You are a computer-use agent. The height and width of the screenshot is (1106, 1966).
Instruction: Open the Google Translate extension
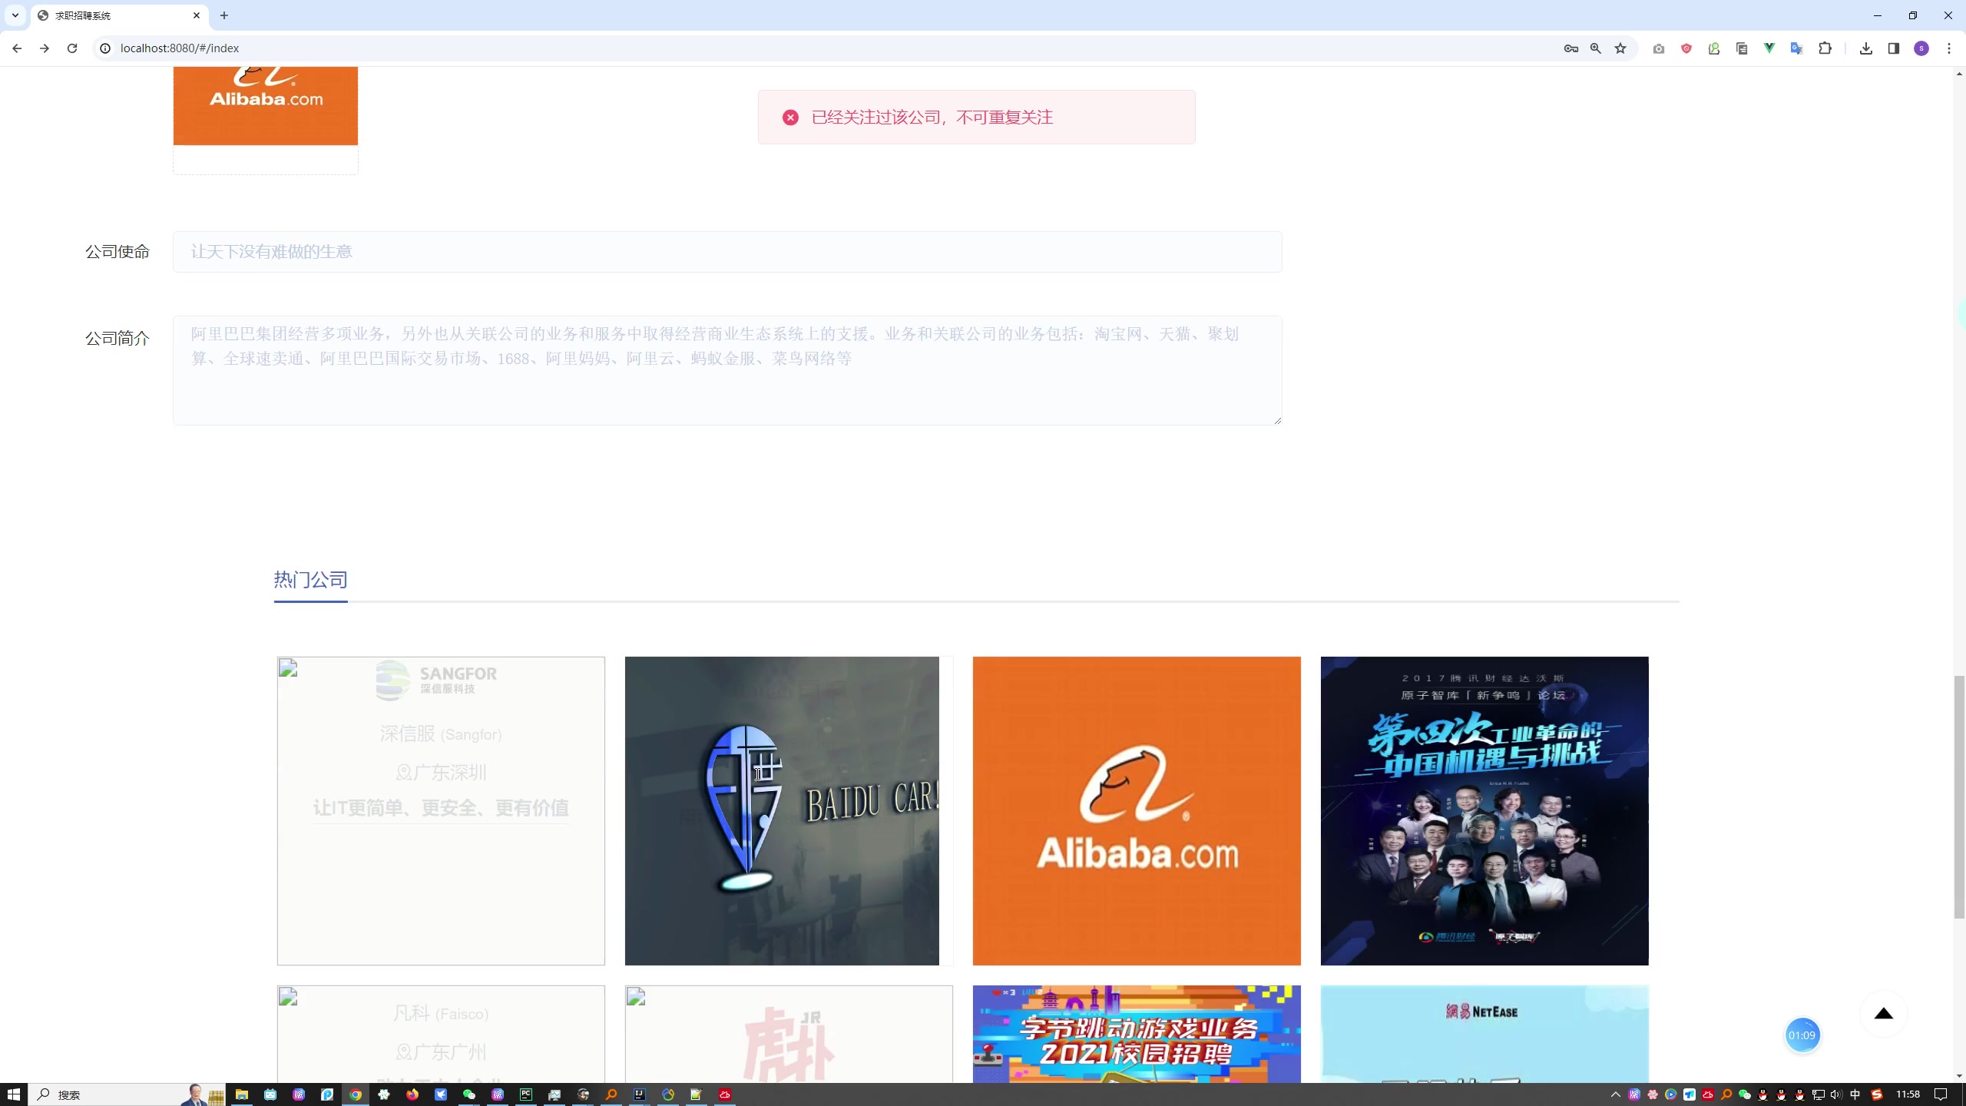(1797, 48)
